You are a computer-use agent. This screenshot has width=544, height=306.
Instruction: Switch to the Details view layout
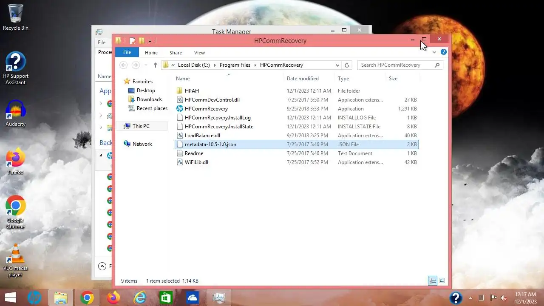pos(433,281)
